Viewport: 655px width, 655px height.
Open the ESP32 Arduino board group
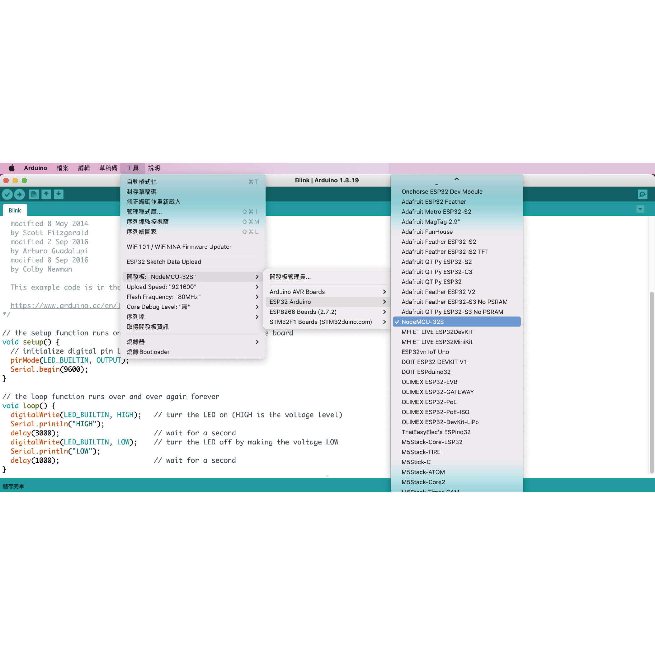[x=327, y=302]
